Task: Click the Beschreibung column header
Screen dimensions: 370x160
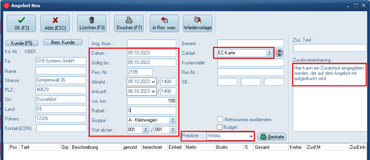Action: click(x=95, y=147)
